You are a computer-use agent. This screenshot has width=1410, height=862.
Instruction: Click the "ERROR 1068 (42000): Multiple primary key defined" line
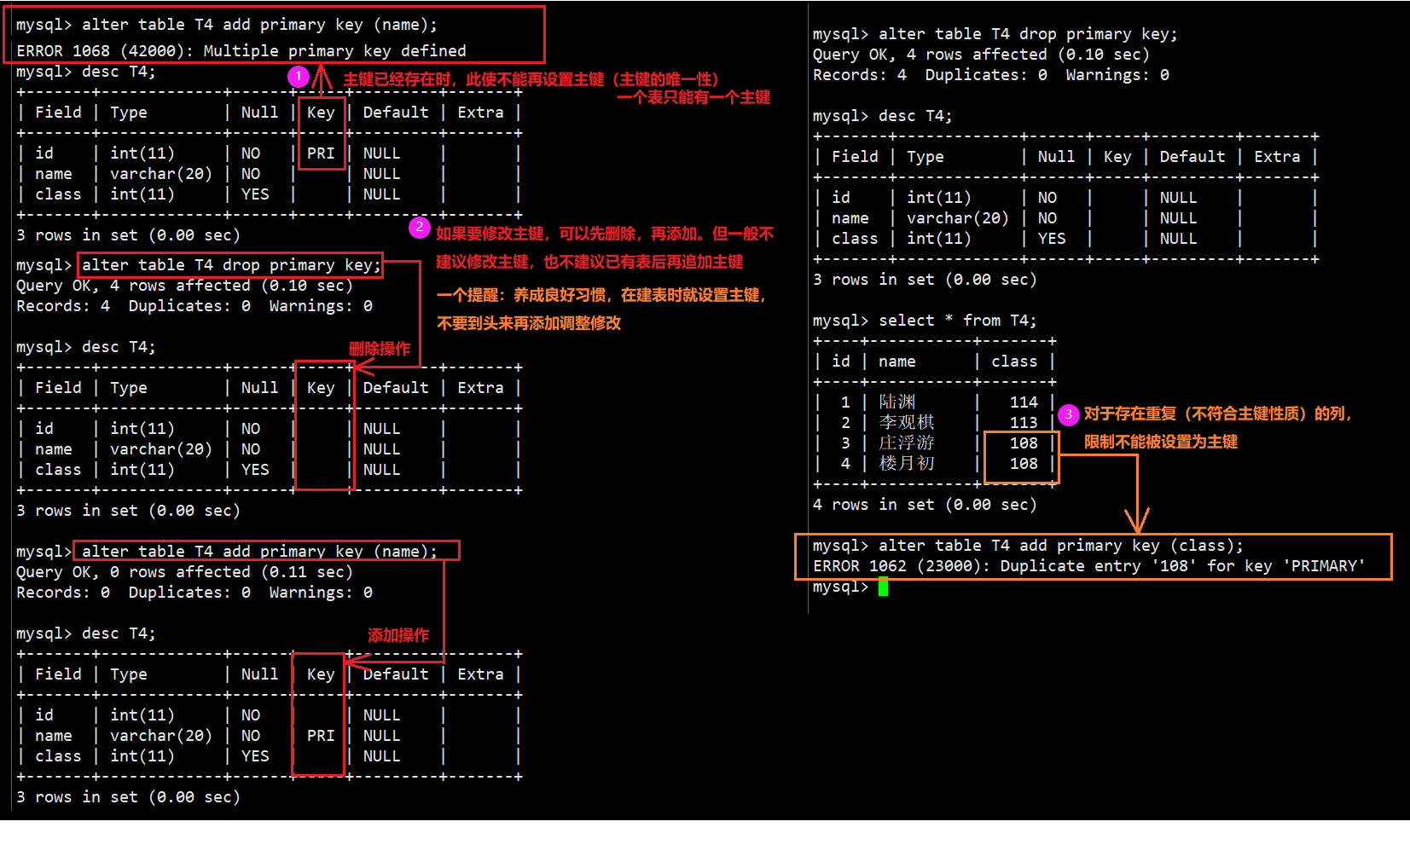tap(241, 51)
